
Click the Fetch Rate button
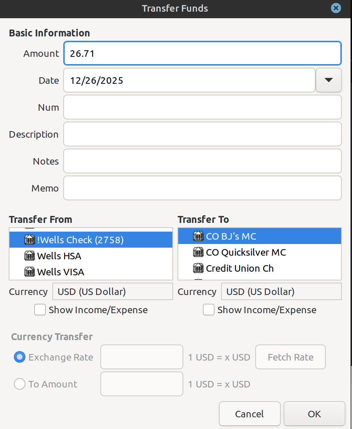290,357
